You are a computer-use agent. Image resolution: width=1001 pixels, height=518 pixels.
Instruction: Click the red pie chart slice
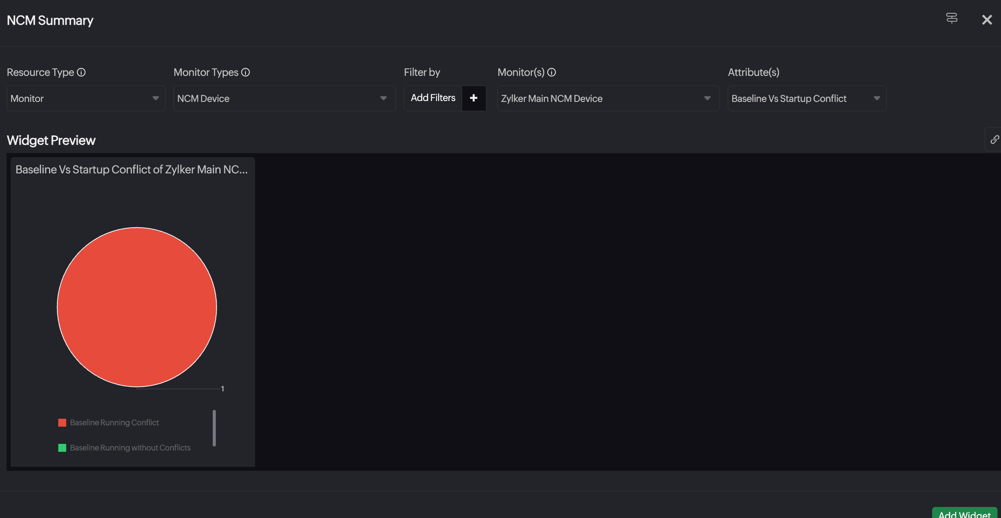137,307
